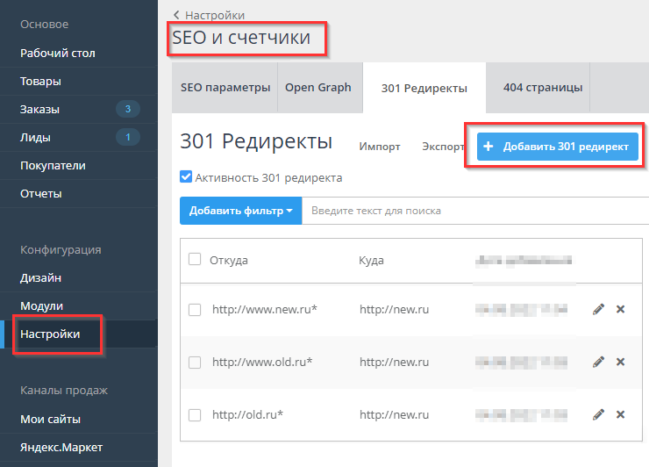Tick the checkbox for http://old.ru* row

point(195,414)
